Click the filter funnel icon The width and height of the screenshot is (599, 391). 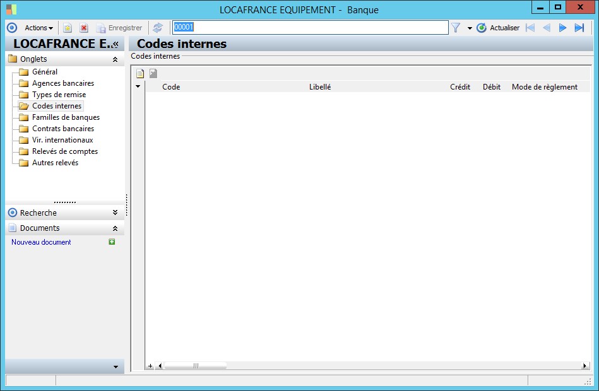(x=455, y=28)
